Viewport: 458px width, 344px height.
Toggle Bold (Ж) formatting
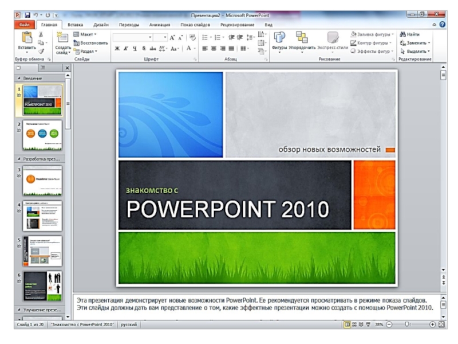(x=117, y=49)
